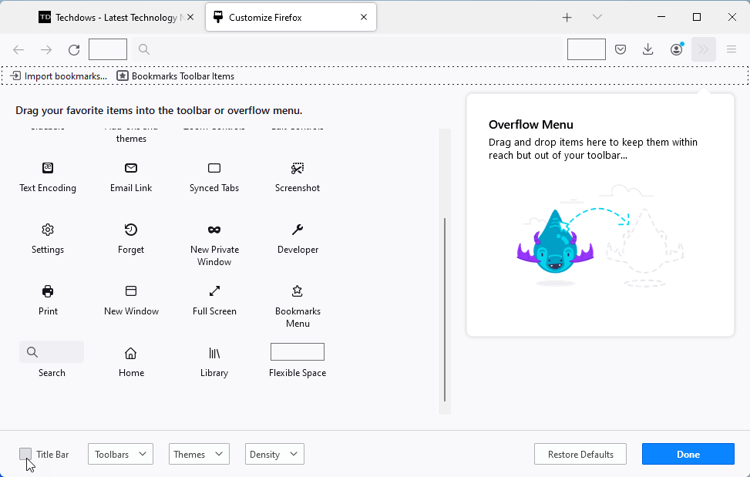Click the blue Done button

688,454
